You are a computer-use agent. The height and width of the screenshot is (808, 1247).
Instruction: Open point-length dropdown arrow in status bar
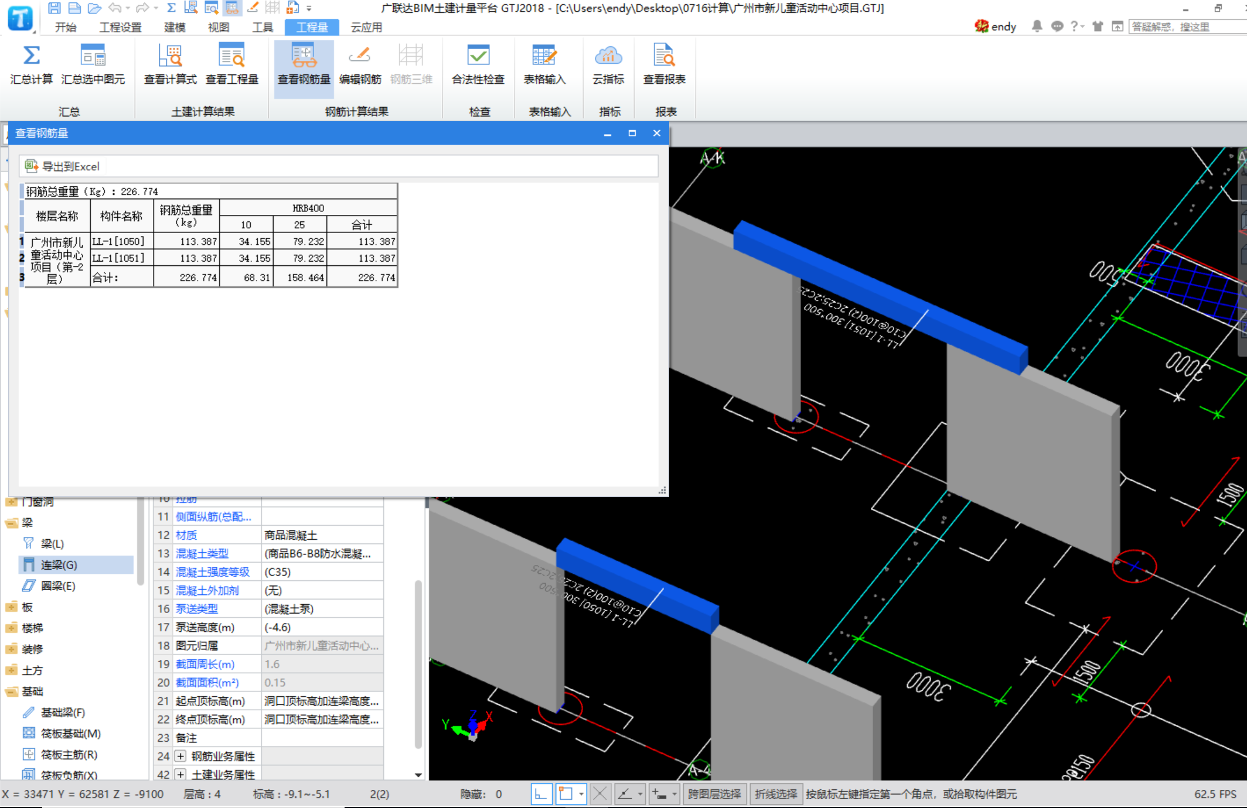(674, 794)
